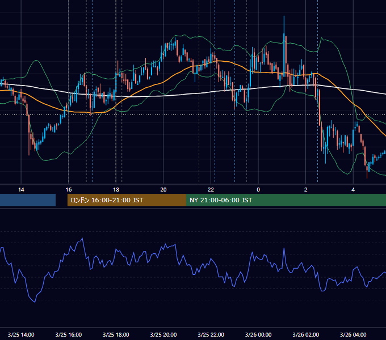Click the hour label 22 on price chart axis
Screen dimensions: 386x340
click(x=211, y=190)
